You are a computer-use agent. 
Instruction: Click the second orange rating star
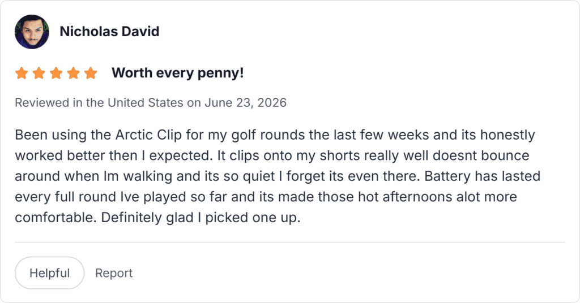(x=39, y=73)
